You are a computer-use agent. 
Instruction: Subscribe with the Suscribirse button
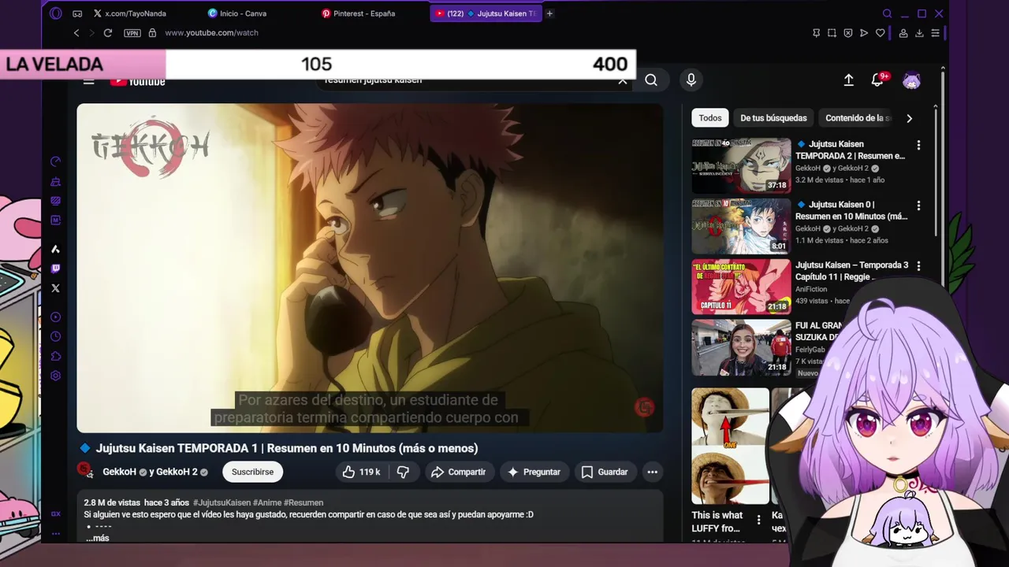(x=252, y=472)
